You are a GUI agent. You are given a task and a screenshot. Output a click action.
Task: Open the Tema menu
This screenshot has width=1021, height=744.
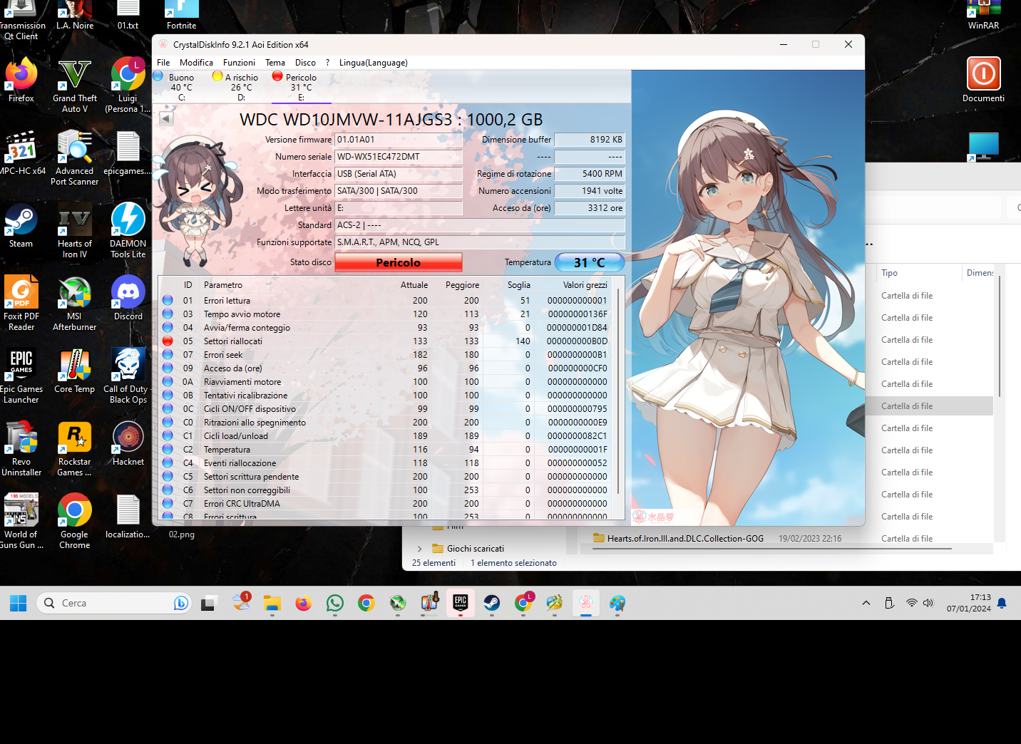(x=275, y=63)
